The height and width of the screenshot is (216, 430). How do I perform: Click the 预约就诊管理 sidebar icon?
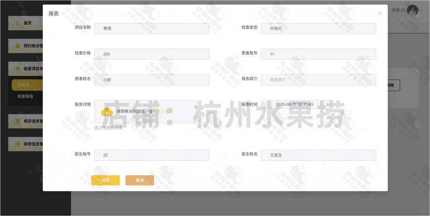pos(18,46)
